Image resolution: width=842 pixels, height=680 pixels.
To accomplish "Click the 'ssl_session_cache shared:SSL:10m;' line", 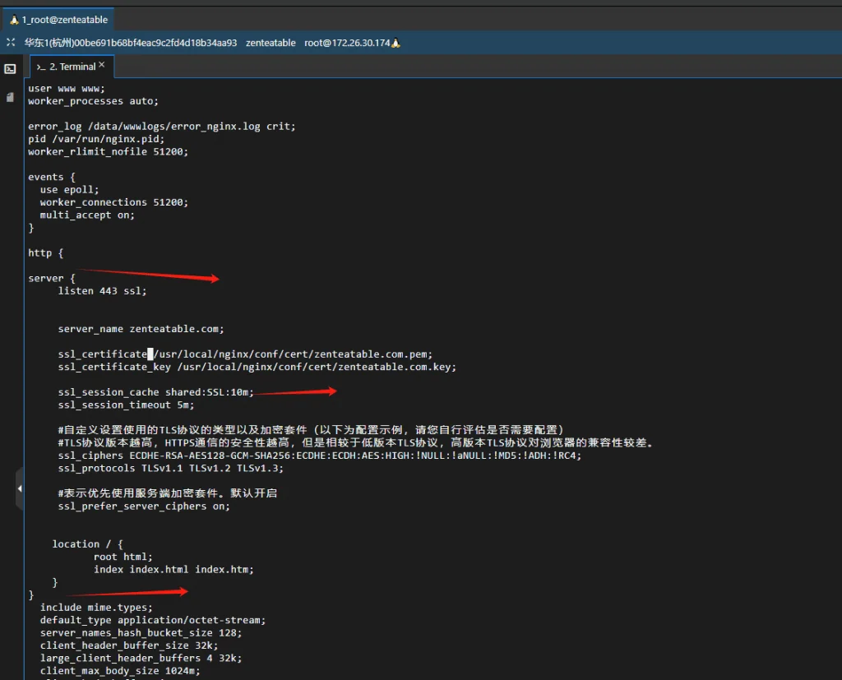I will click(x=155, y=392).
